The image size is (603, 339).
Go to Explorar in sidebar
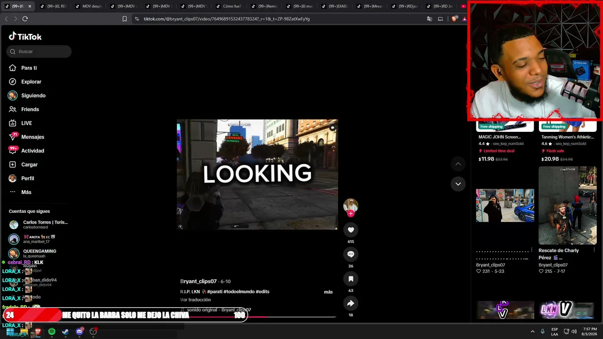pos(31,81)
